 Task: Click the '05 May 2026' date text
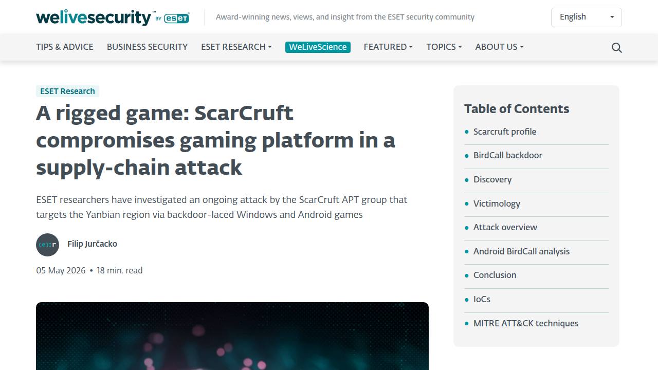(x=61, y=270)
